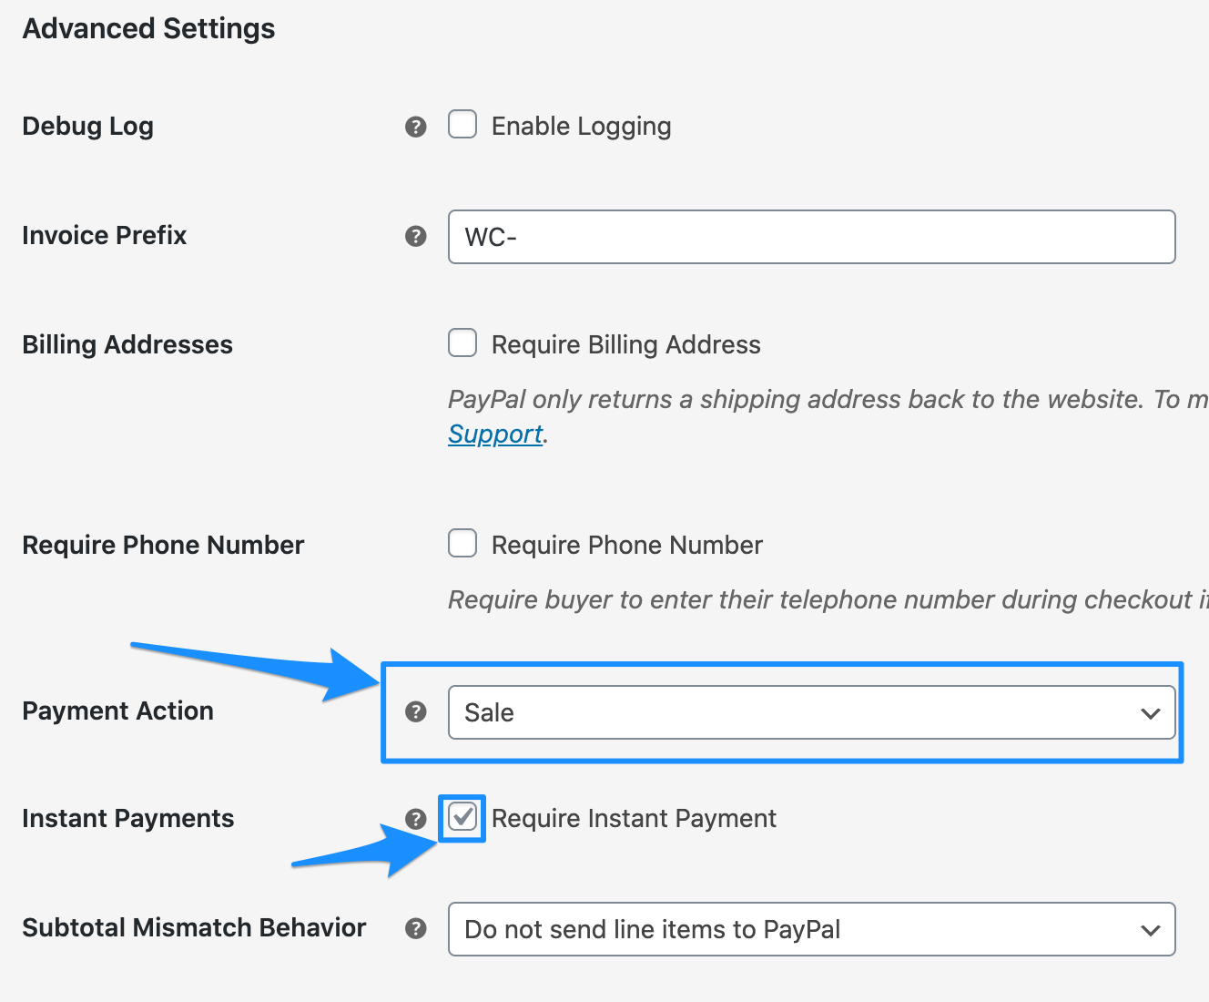Focus the Invoice Prefix WC- input field
Viewport: 1209px width, 1002px height.
coord(810,237)
